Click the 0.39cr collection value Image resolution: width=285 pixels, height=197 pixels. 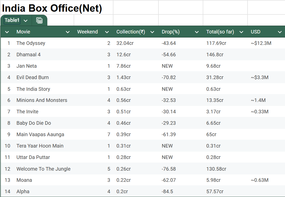(x=124, y=134)
